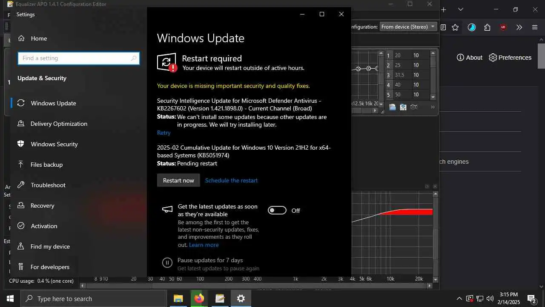Viewport: 545px width, 307px height.
Task: Expand browser tab list chevron
Action: click(461, 9)
